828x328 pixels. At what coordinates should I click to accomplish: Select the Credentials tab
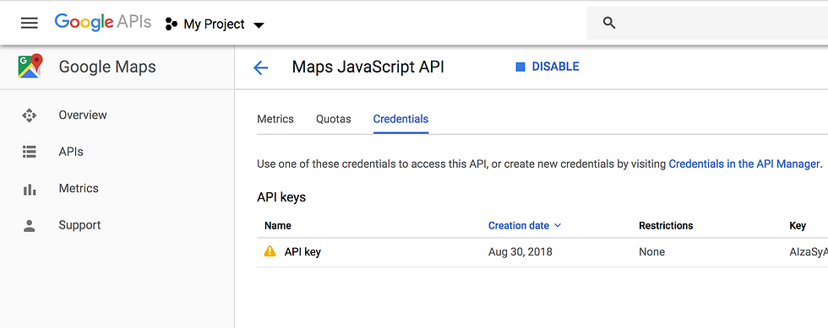[400, 119]
